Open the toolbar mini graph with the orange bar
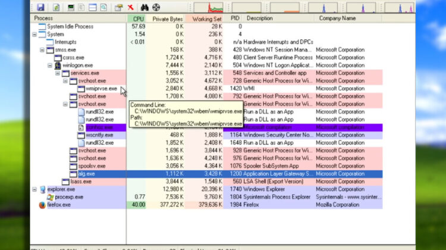 tap(285, 7)
